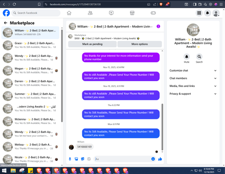Screen dimensions: 225x174
Task: Open Darren conversation in the chat list
Action: 30,83
